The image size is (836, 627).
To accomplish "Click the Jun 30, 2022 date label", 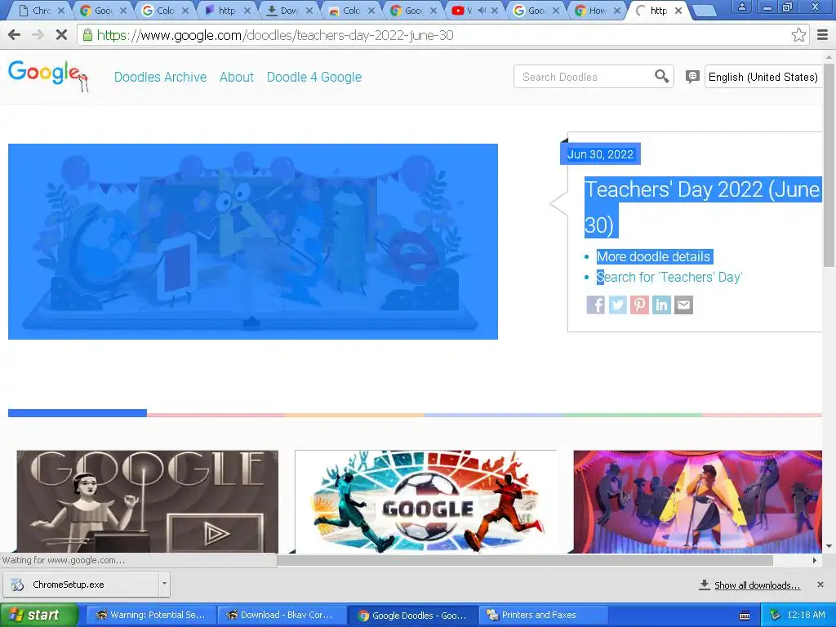I will [x=600, y=154].
